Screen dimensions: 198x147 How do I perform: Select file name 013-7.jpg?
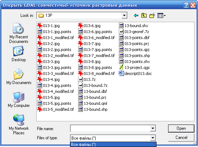pyautogui.click(x=92, y=44)
